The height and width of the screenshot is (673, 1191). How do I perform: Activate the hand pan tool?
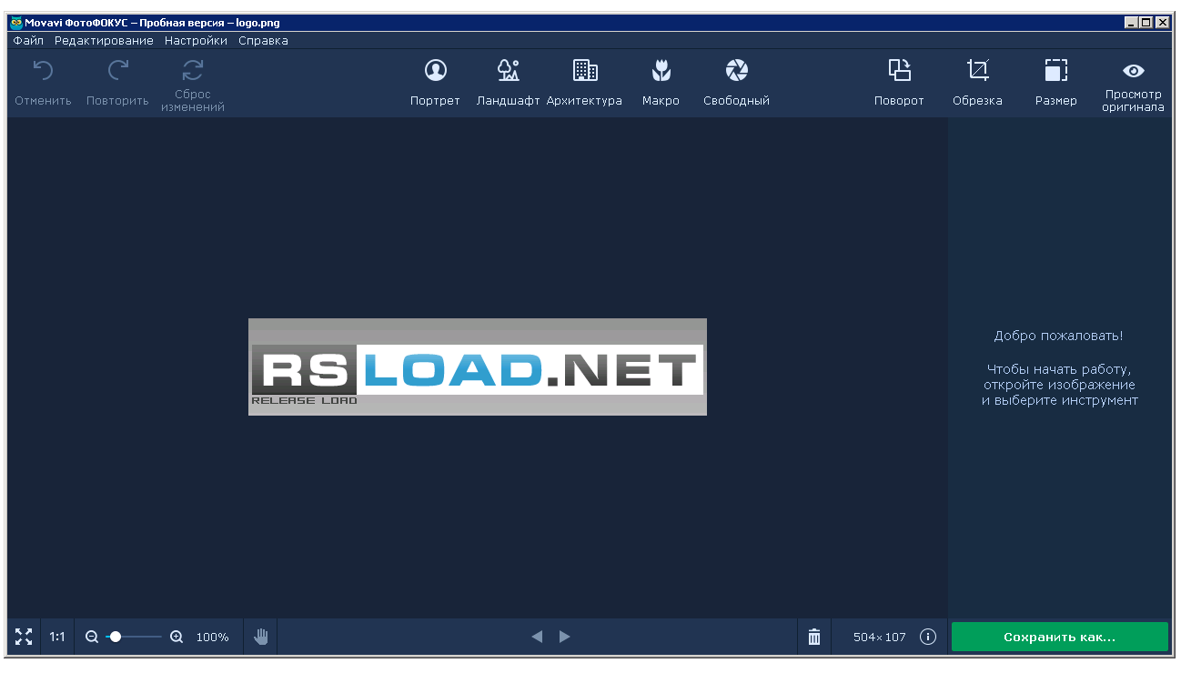(261, 637)
